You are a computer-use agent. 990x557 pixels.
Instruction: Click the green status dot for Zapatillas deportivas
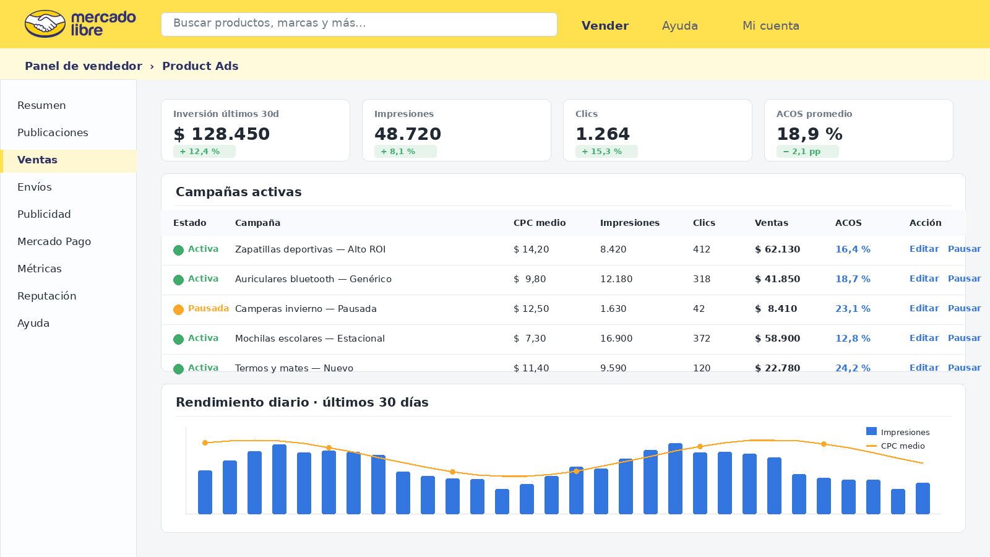click(x=178, y=250)
